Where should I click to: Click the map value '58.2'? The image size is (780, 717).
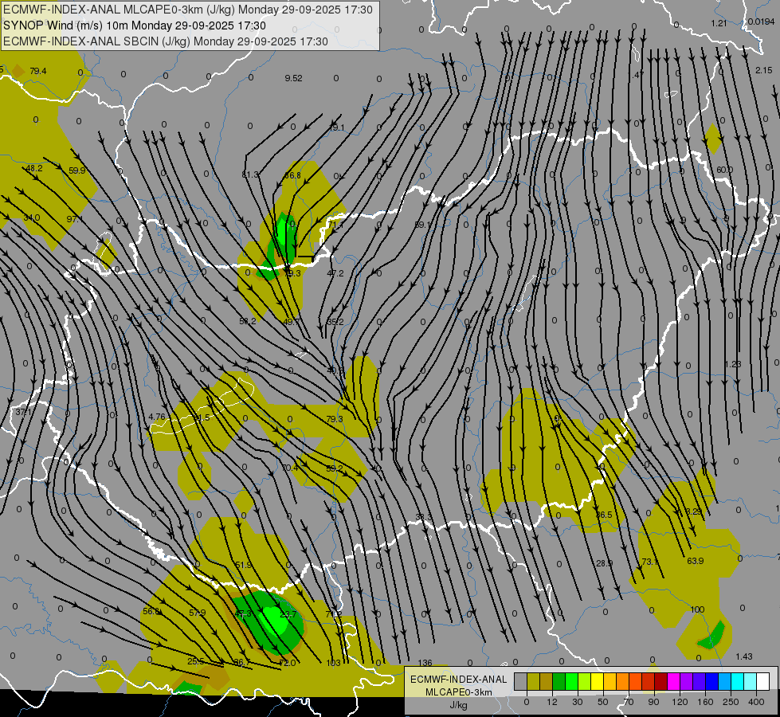click(x=248, y=321)
